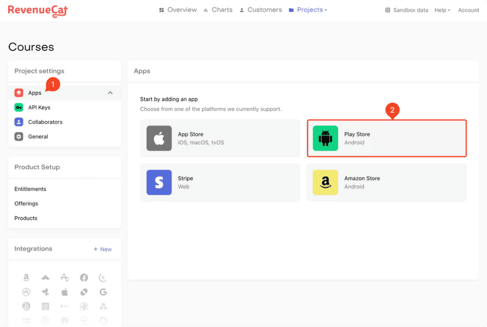Select Offerings in Product Setup
This screenshot has height=327, width=487.
click(x=26, y=204)
